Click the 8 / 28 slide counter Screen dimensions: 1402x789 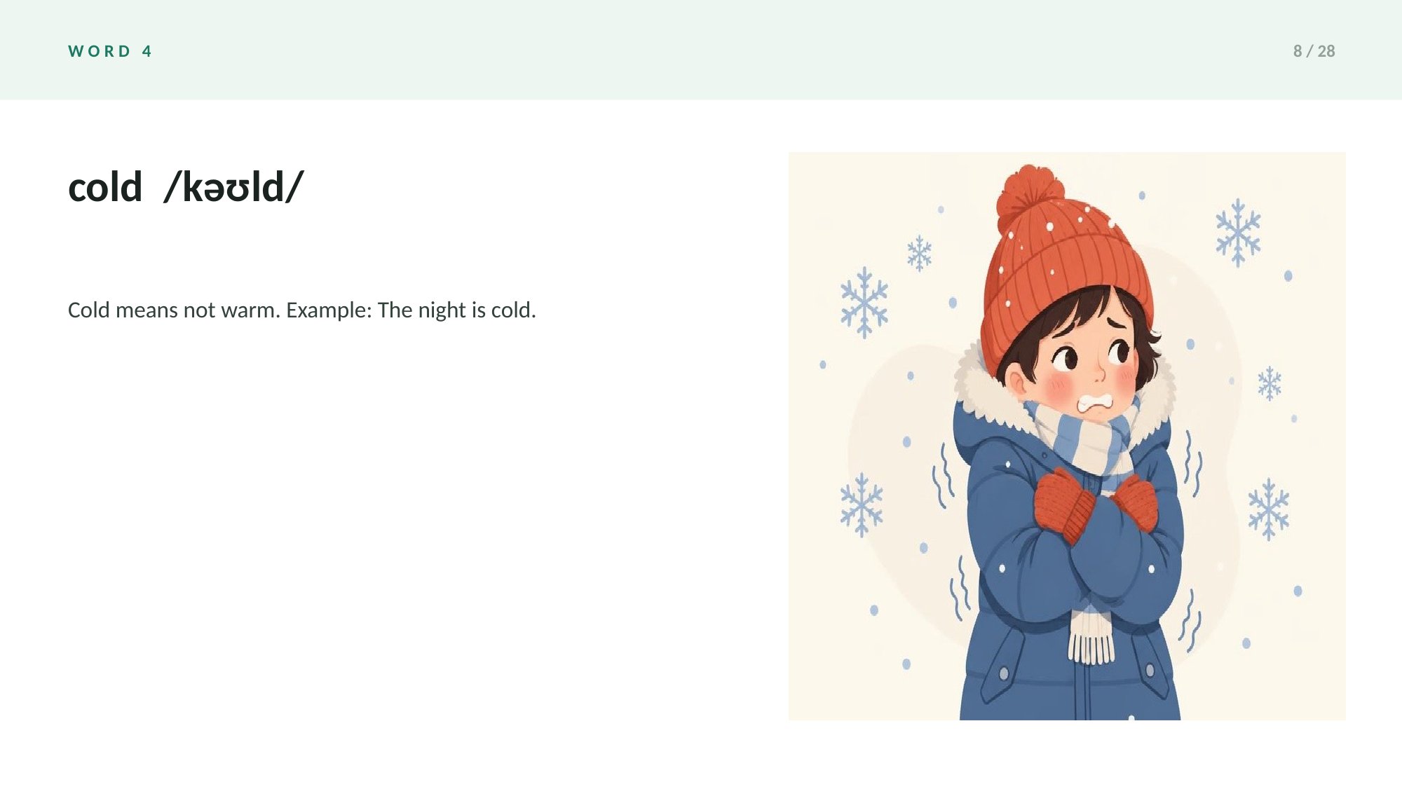(1314, 51)
